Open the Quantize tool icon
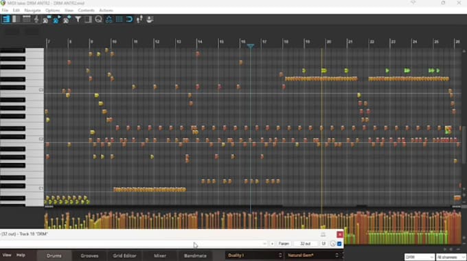This screenshot has height=261, width=467. pos(98,20)
